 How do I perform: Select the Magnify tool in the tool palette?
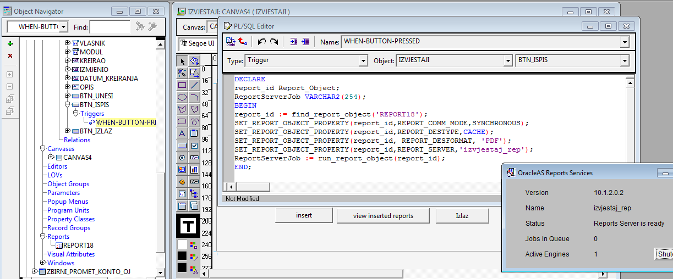pos(182,72)
